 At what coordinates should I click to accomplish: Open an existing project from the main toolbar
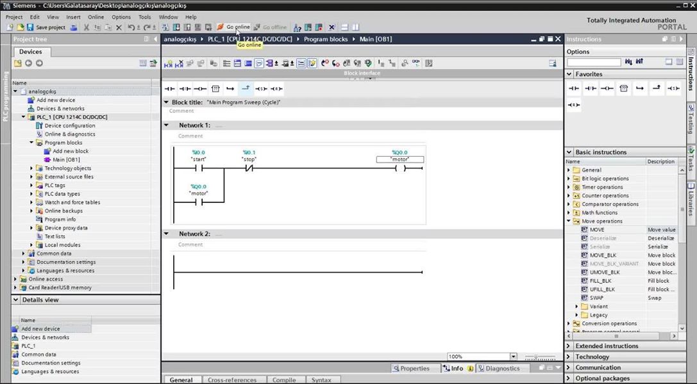(x=20, y=28)
